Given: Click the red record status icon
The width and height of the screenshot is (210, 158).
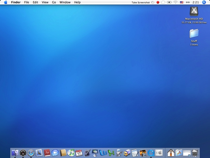Looking at the screenshot, I should (158, 2).
